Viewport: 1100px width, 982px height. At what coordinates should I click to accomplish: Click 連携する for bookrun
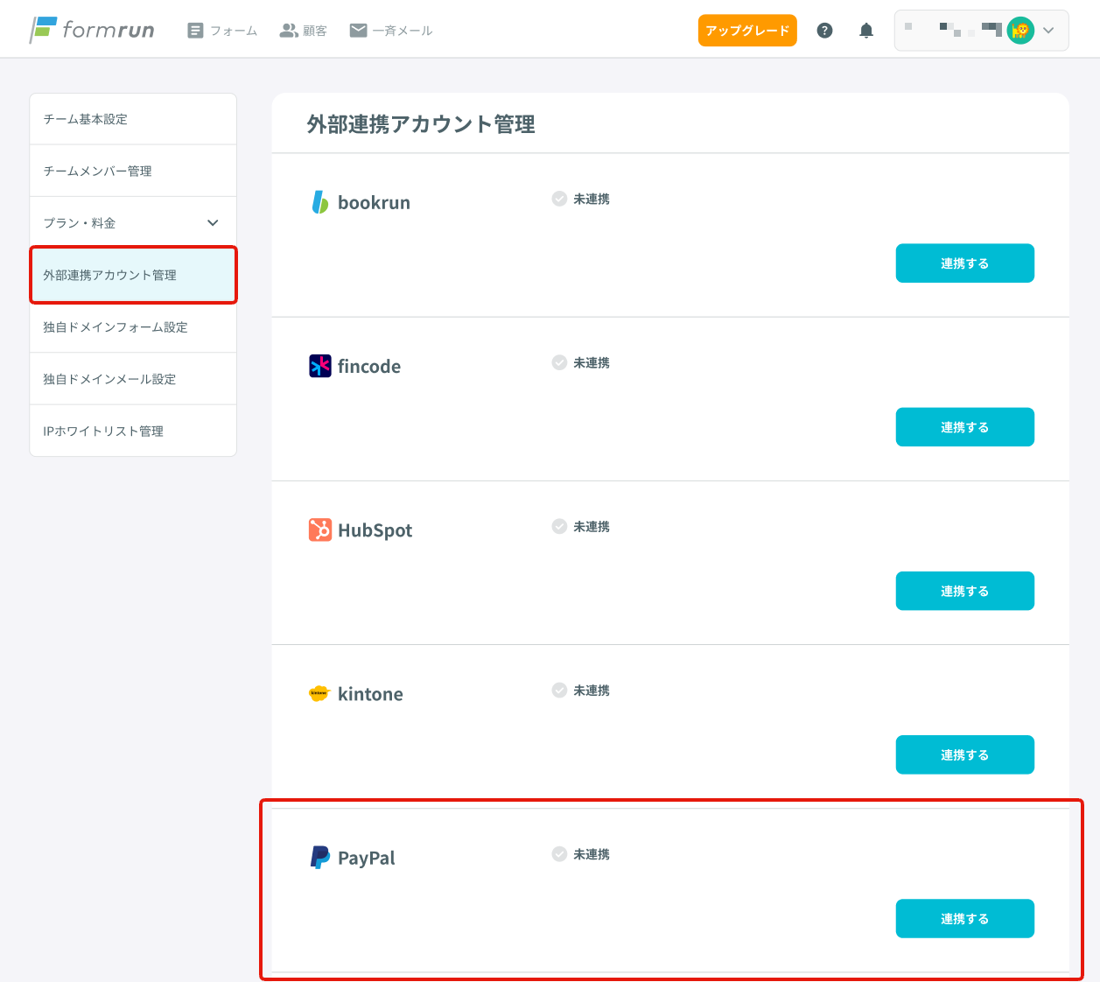(x=964, y=263)
